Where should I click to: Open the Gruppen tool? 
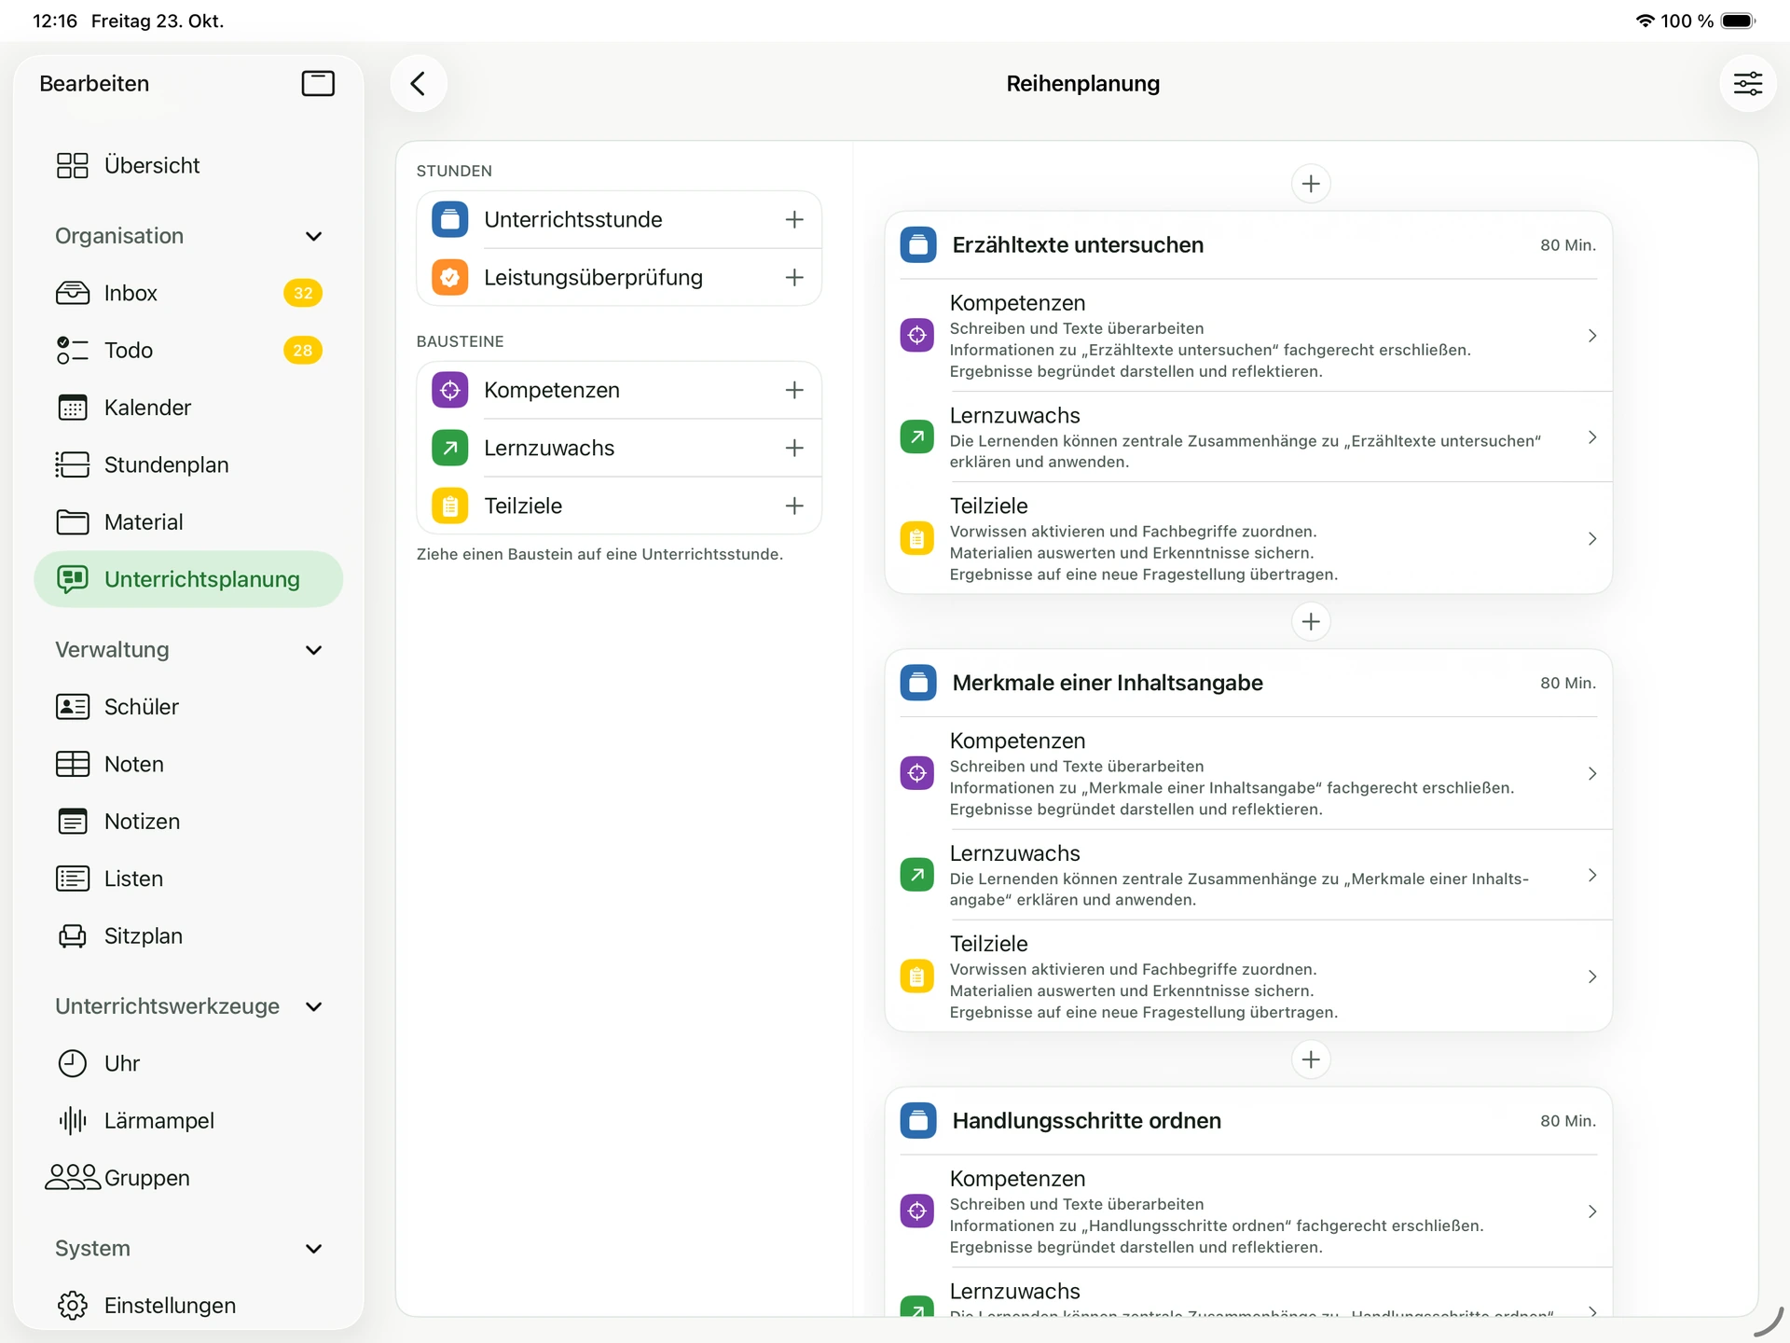(x=188, y=1178)
